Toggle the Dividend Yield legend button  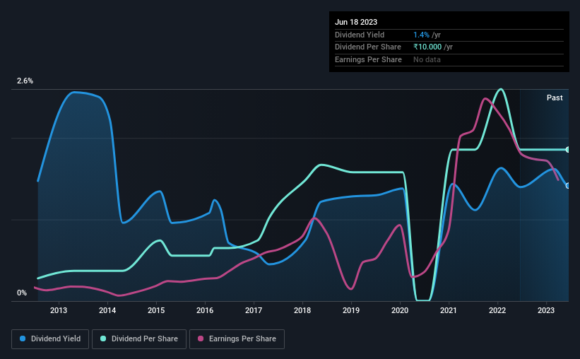pyautogui.click(x=50, y=339)
